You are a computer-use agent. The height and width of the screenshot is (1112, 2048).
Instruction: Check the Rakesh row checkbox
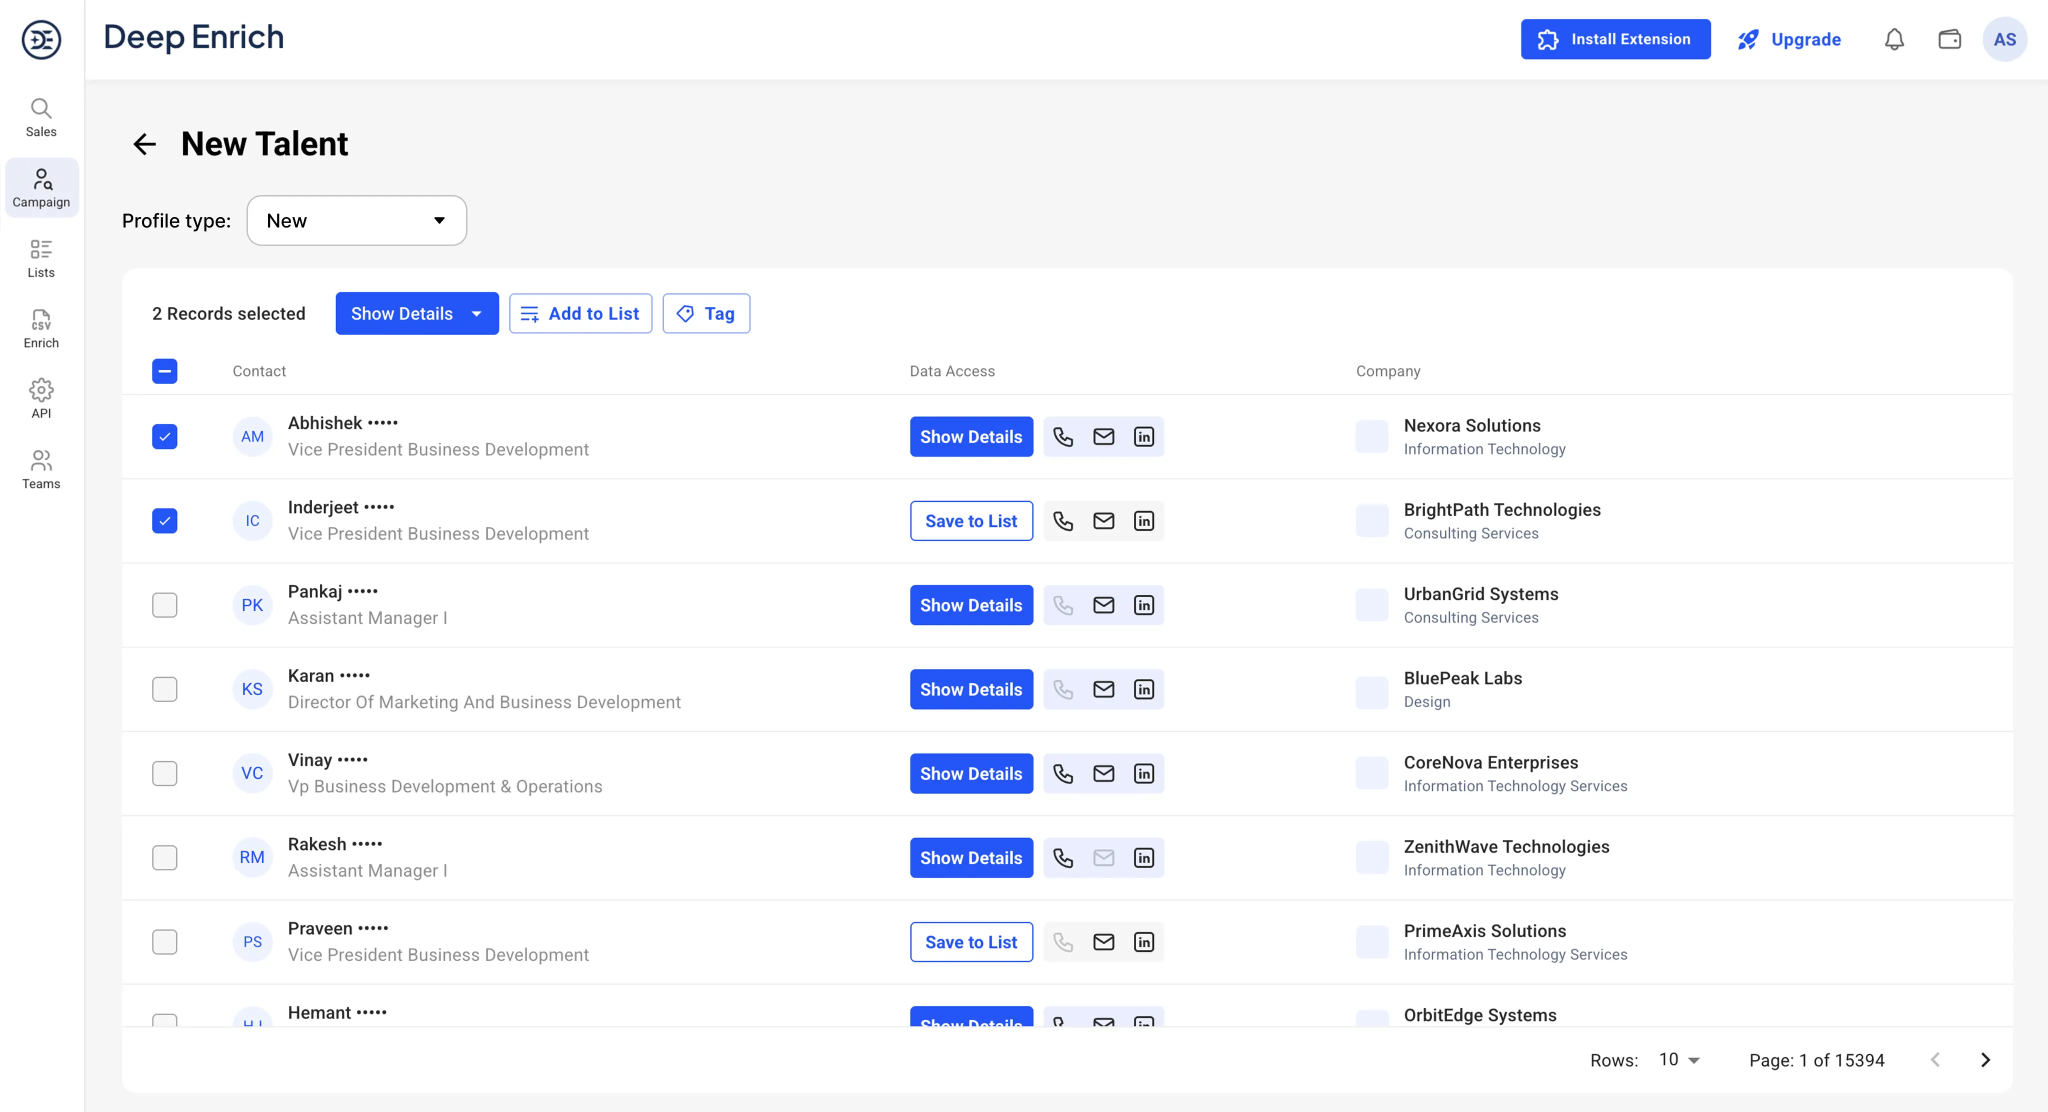[164, 857]
